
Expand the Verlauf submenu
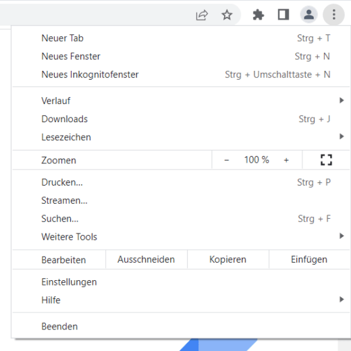point(181,101)
